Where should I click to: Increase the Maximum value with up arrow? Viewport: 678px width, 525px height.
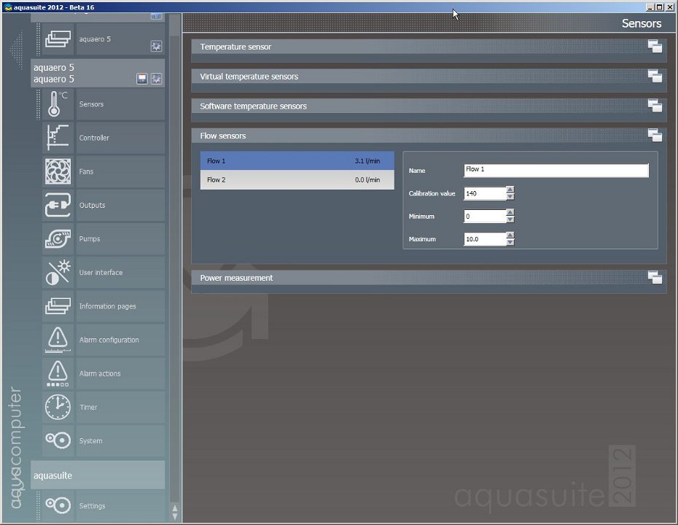[x=510, y=236]
